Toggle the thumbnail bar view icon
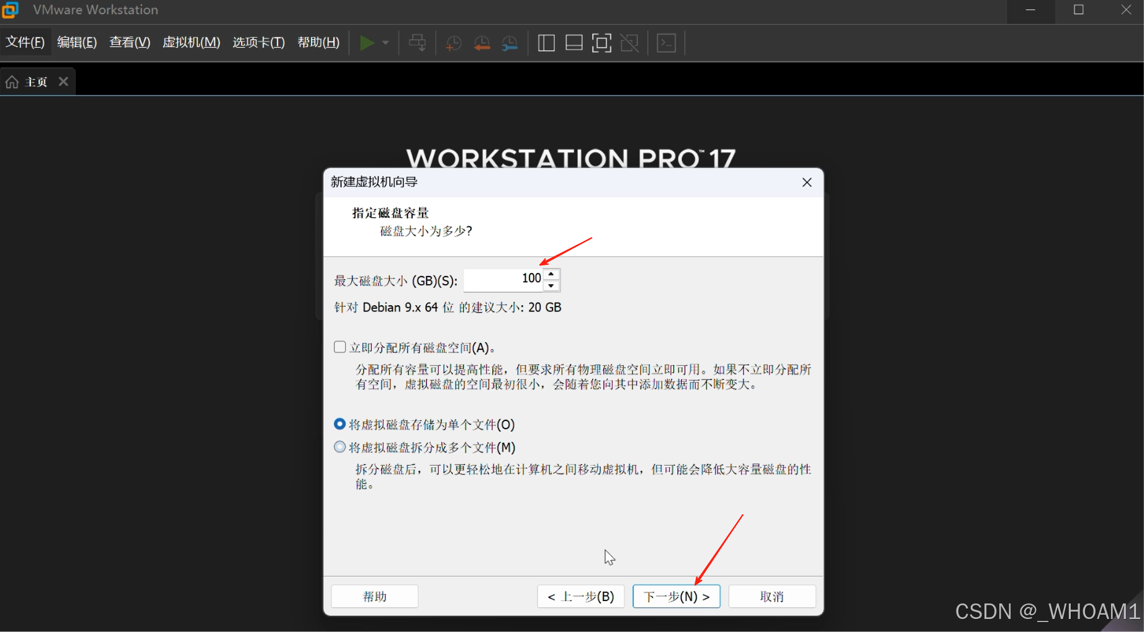 coord(574,43)
